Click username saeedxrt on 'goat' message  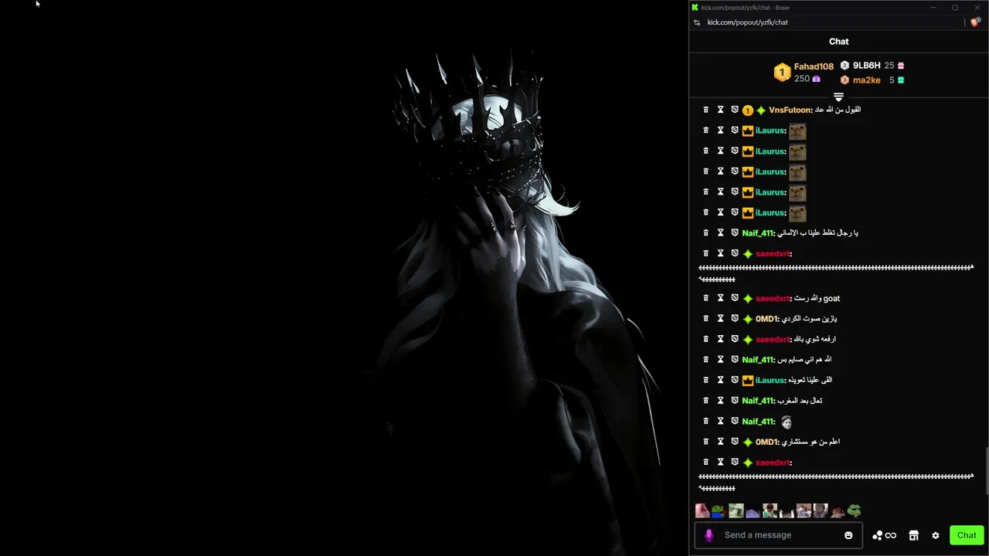(x=773, y=299)
